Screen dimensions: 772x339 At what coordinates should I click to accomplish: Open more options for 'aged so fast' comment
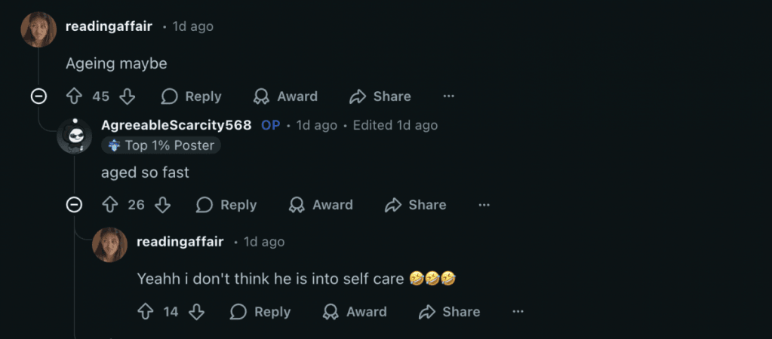pyautogui.click(x=484, y=205)
